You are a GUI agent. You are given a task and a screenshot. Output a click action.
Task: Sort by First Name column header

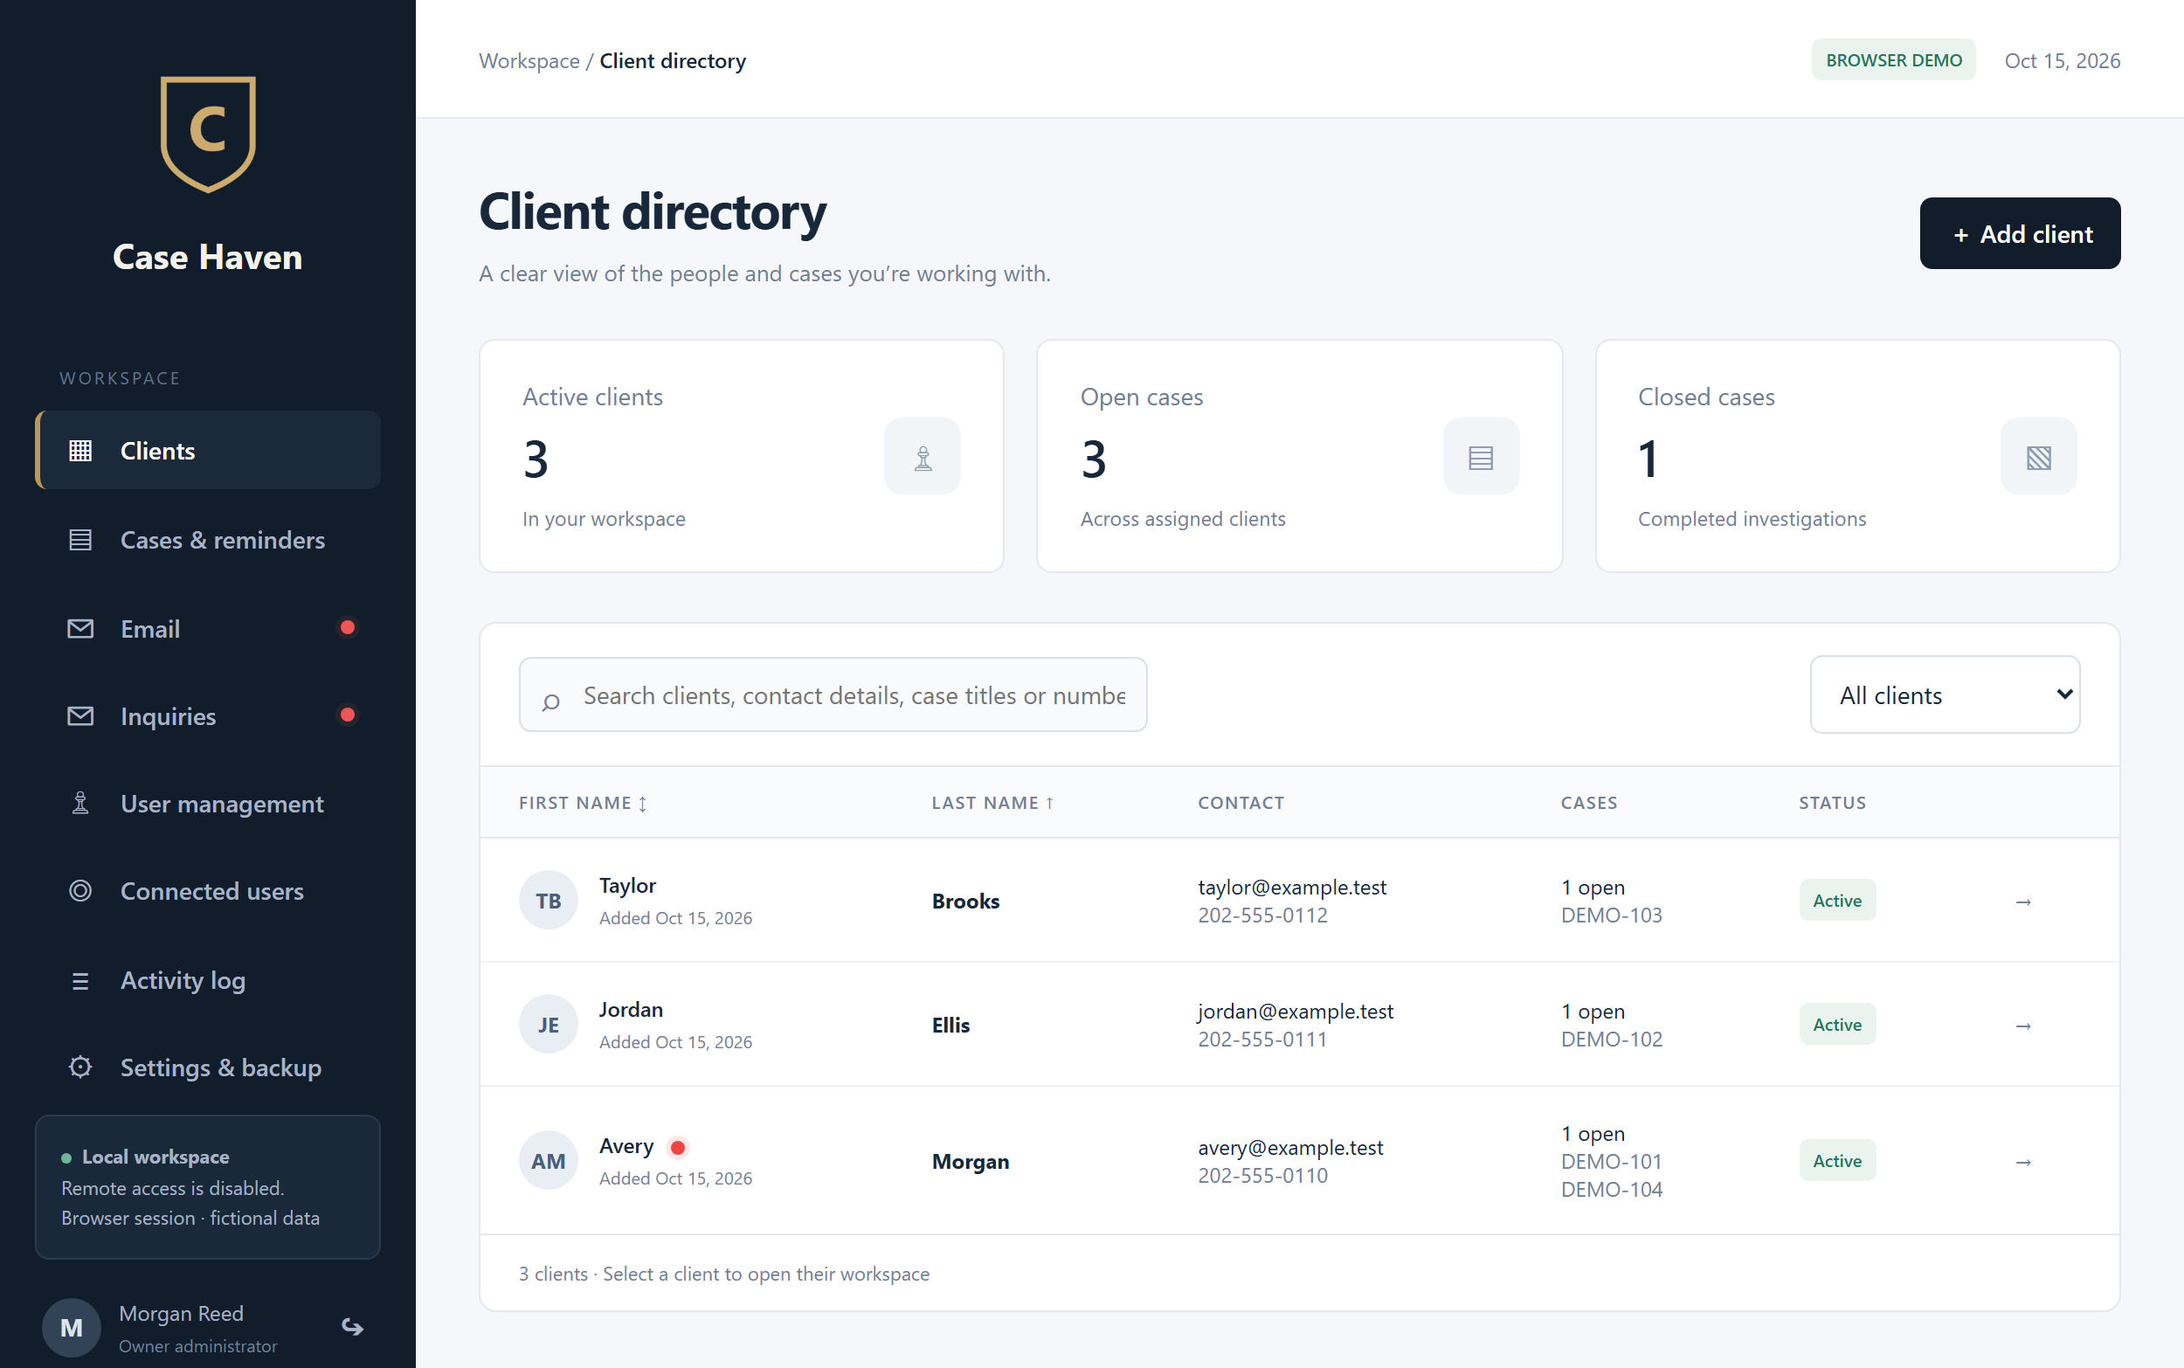tap(583, 803)
